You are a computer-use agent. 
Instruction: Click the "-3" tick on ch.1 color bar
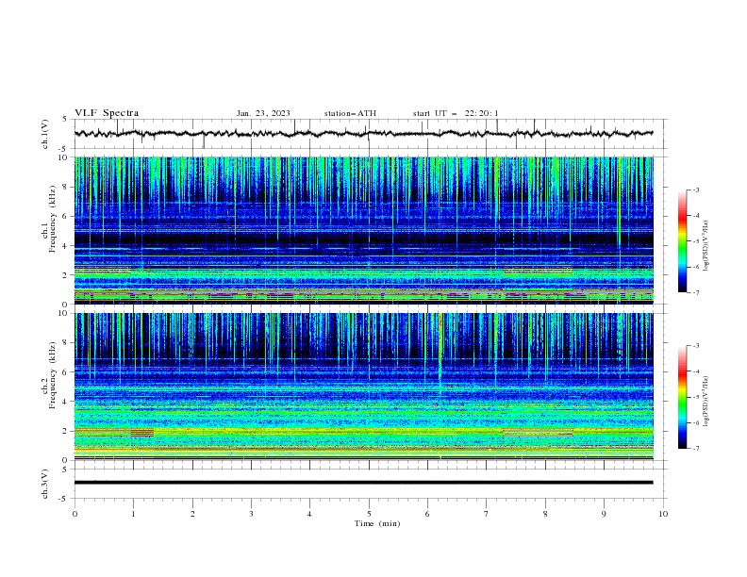point(695,190)
